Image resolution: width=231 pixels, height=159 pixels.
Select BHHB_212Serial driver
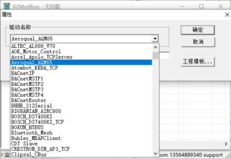coord(81,106)
